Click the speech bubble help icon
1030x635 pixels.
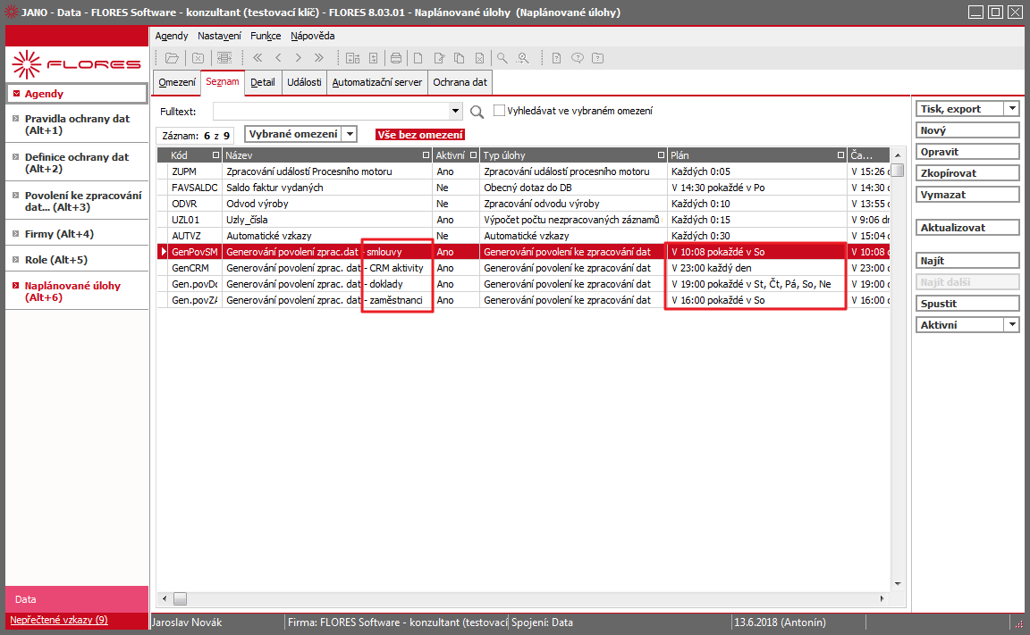tap(578, 58)
